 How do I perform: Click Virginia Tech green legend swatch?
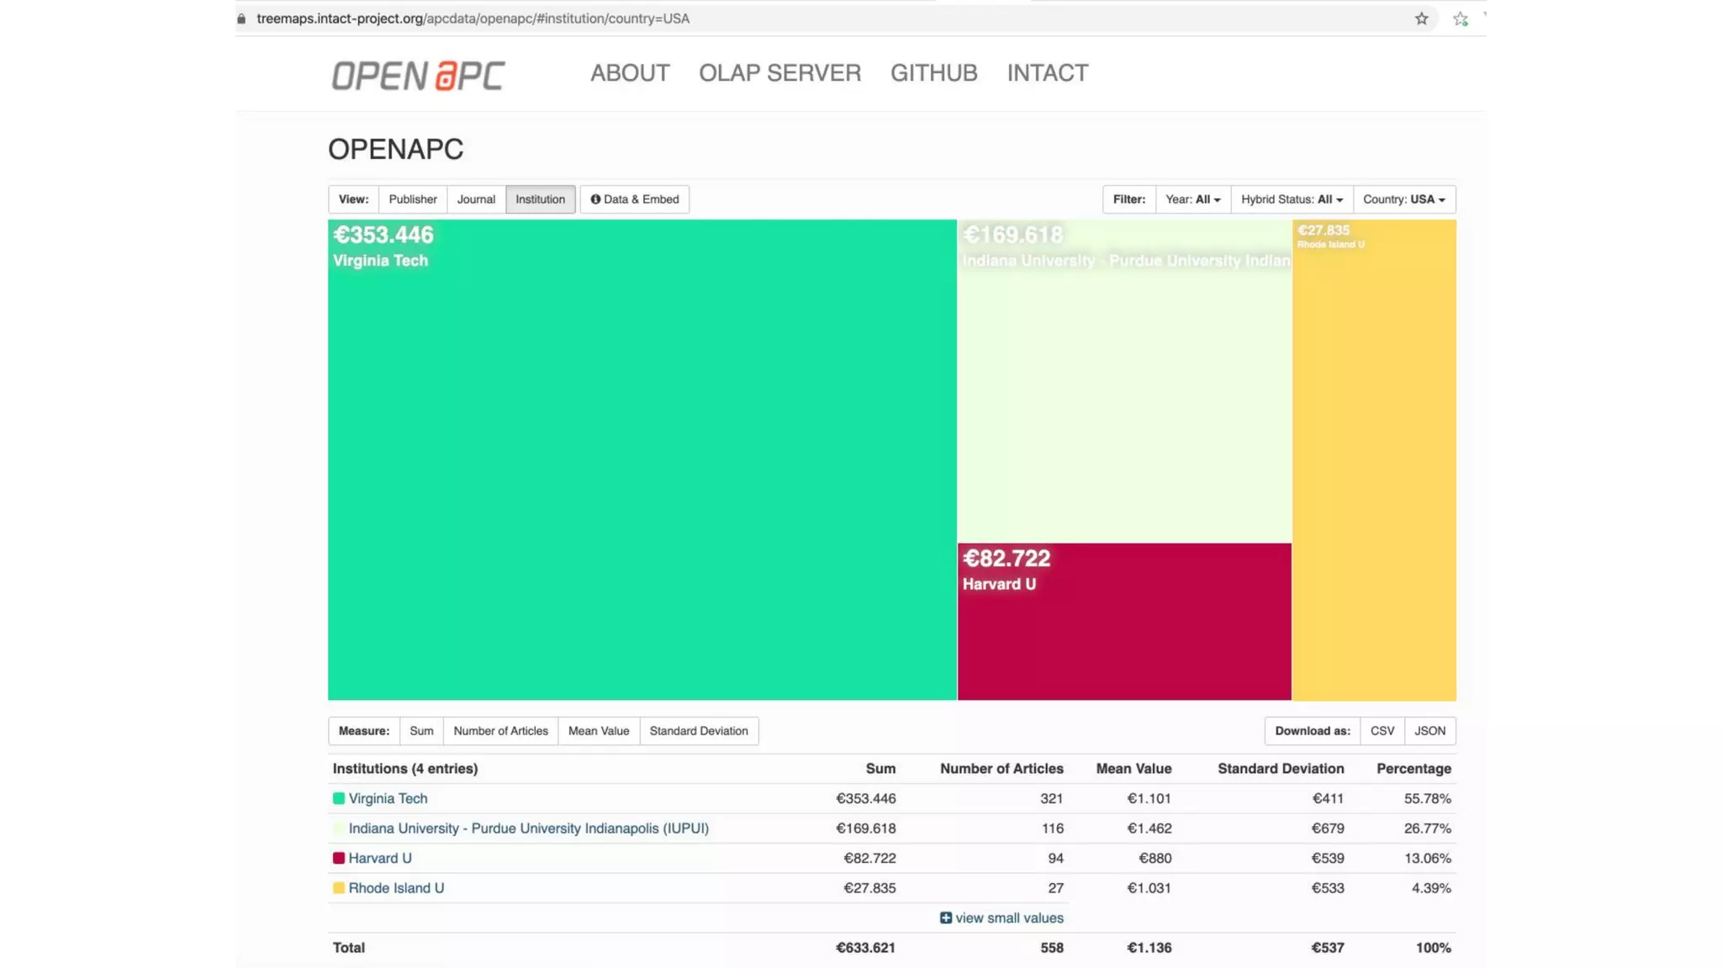339,798
